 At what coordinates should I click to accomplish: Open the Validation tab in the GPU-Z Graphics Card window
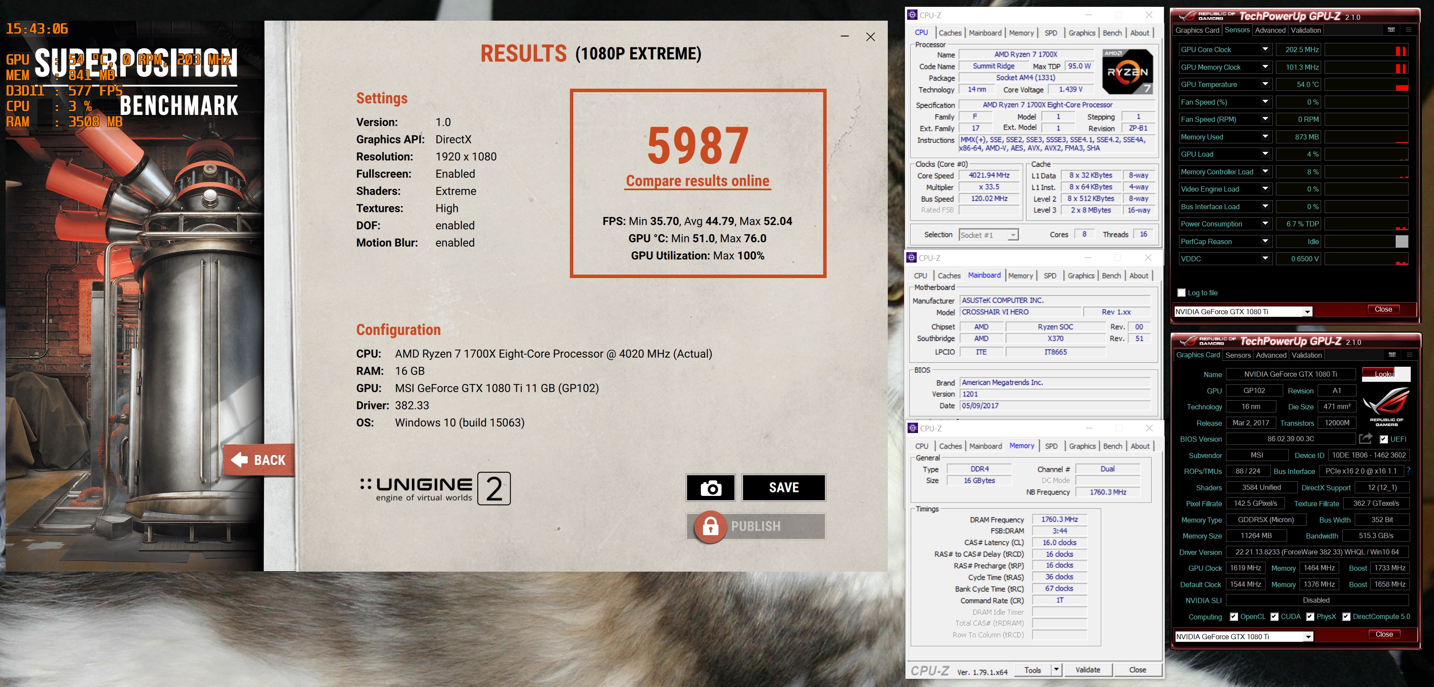(x=1306, y=355)
